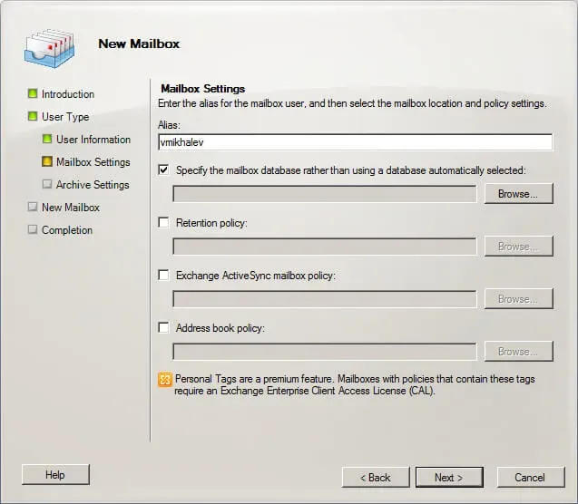Screen dimensions: 578x504
Task: Enable the Address book policy checkbox
Action: tap(163, 327)
